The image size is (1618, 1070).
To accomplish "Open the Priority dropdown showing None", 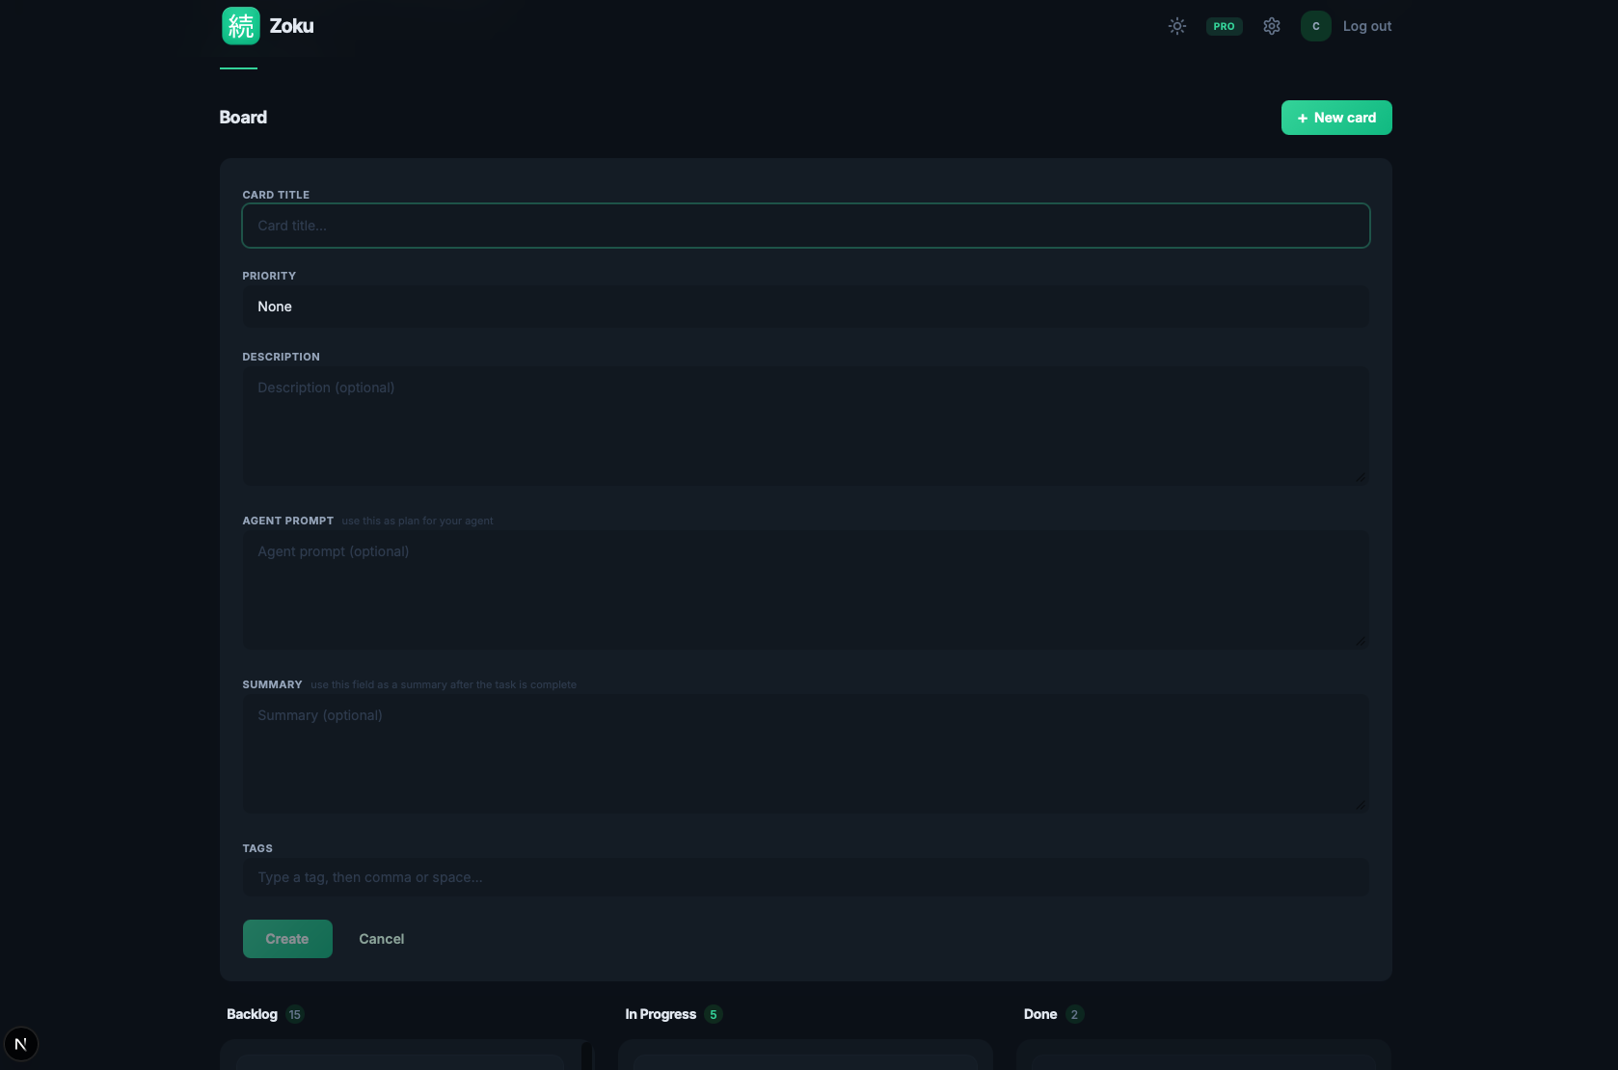I will (805, 307).
